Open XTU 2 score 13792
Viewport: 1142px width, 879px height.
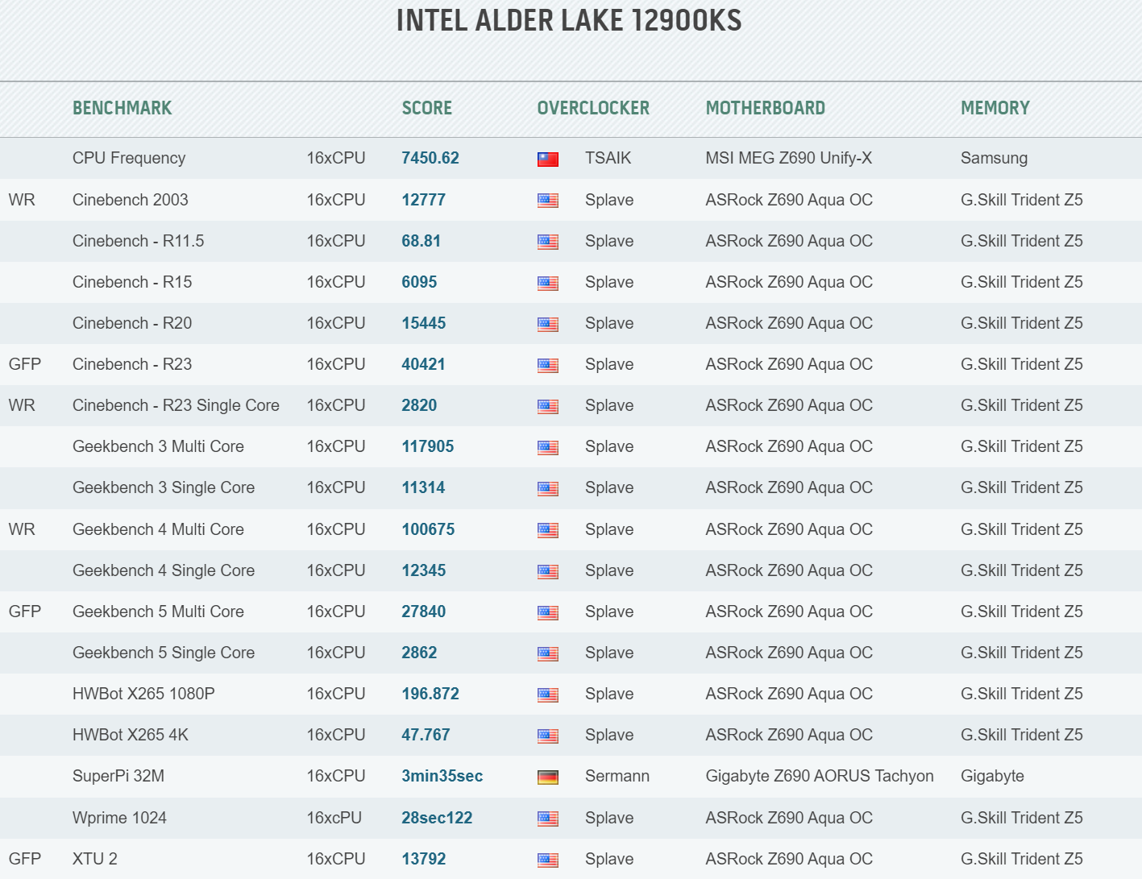click(x=424, y=859)
